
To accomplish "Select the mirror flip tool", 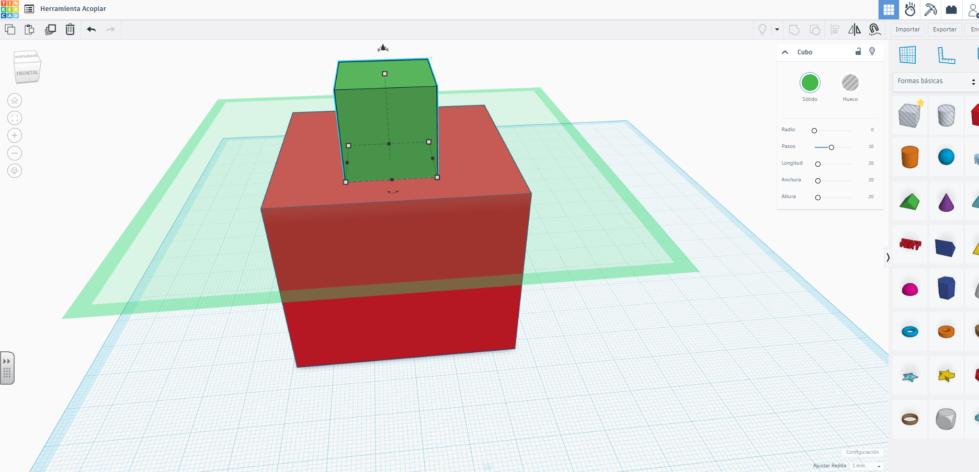I will coord(854,30).
